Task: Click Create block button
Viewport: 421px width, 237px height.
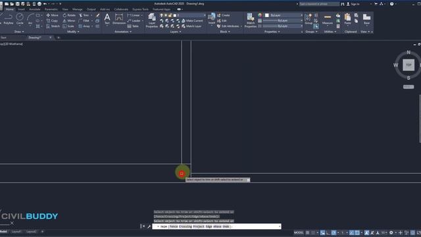Action: pyautogui.click(x=224, y=15)
